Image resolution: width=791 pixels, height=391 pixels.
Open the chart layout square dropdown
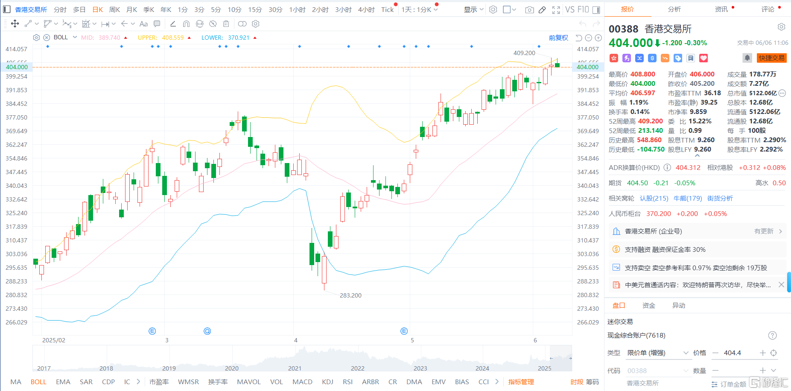(x=510, y=9)
